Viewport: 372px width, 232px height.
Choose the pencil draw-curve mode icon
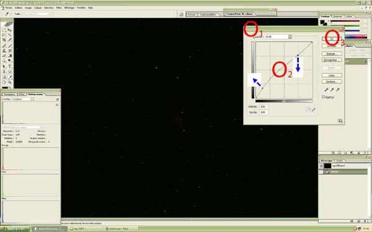[x=314, y=110]
